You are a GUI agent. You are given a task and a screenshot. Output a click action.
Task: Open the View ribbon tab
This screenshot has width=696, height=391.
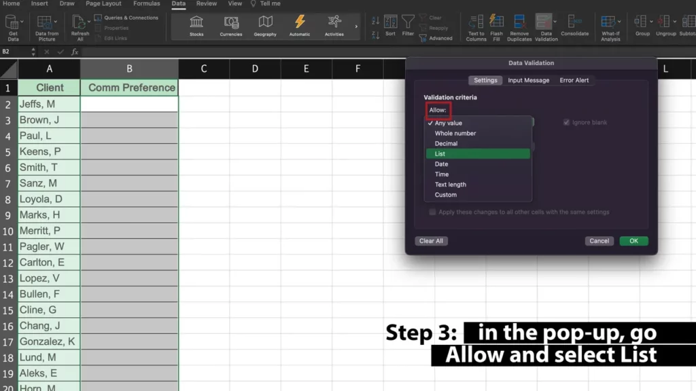coord(234,3)
